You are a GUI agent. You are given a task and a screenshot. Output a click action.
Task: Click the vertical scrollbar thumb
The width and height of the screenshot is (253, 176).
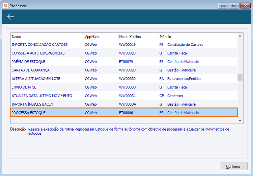click(240, 77)
